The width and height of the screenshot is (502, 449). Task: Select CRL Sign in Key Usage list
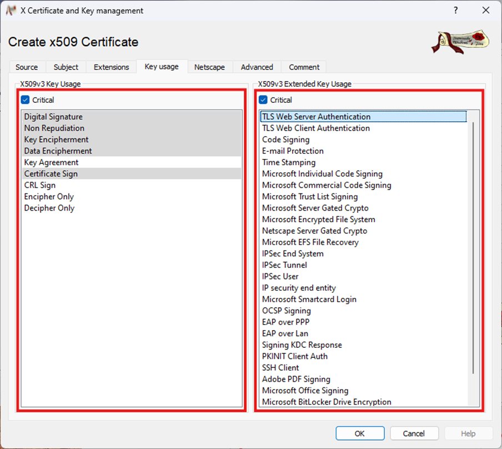[39, 185]
